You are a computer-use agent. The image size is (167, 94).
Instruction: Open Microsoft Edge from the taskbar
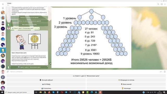click(x=92, y=92)
